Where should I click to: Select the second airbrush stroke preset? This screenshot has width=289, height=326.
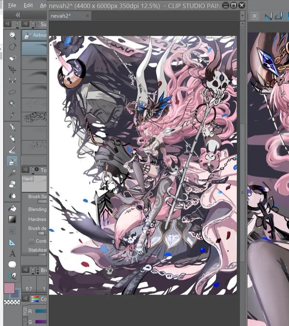point(35,62)
